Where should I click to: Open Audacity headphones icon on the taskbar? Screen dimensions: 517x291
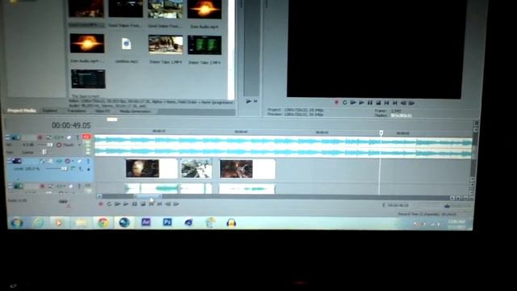(231, 223)
